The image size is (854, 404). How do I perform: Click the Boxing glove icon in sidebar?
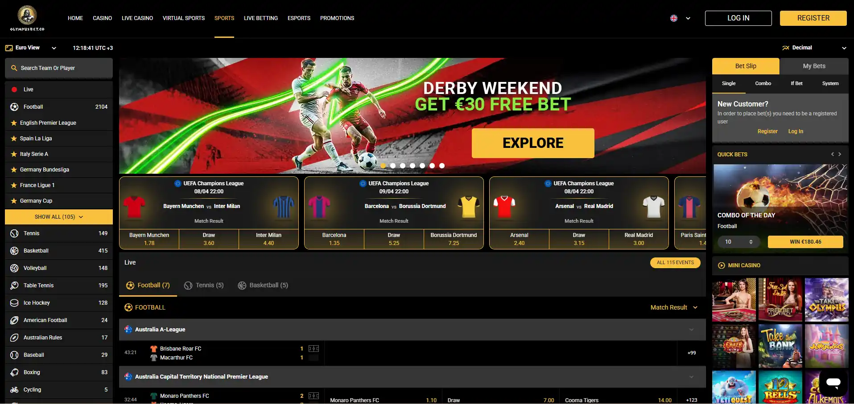pos(14,372)
